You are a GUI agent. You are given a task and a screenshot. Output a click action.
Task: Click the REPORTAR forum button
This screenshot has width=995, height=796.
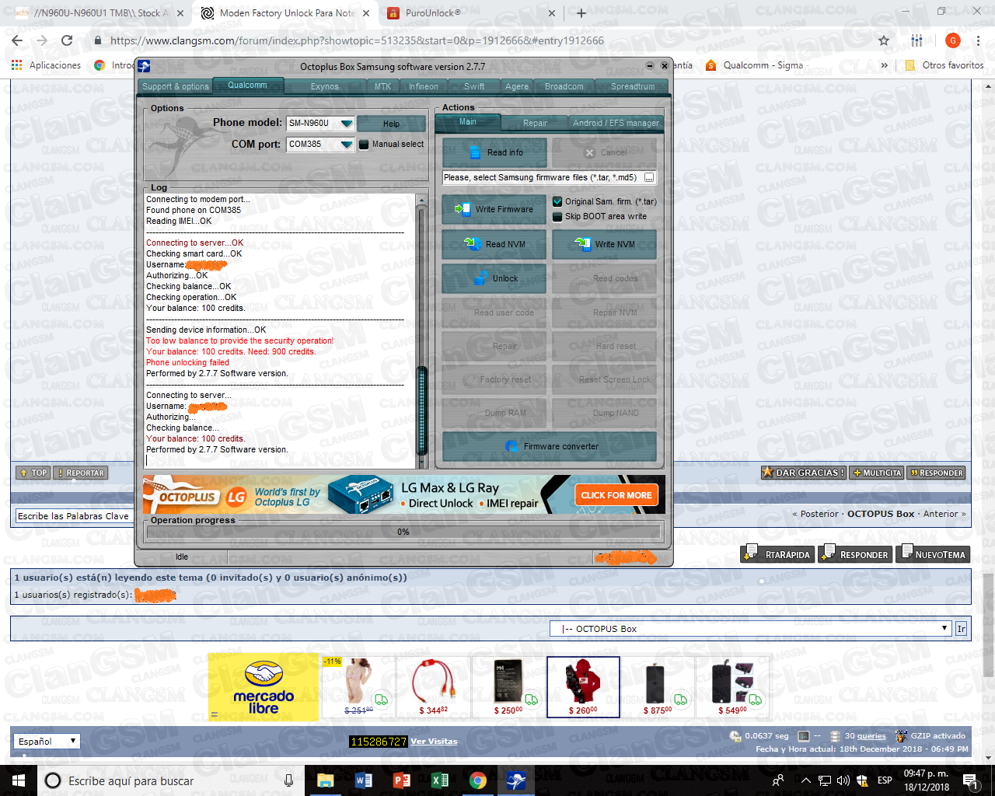click(x=81, y=473)
